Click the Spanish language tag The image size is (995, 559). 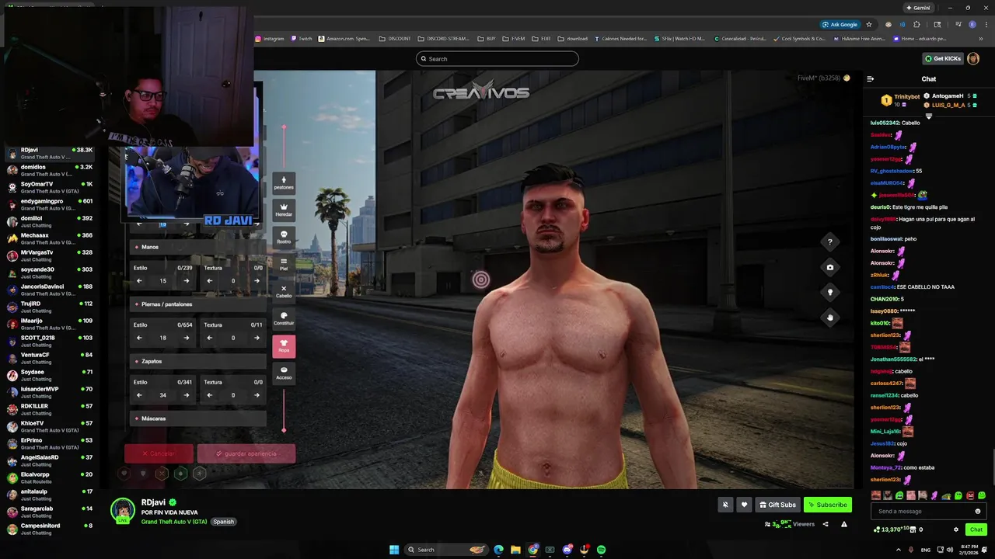224,522
